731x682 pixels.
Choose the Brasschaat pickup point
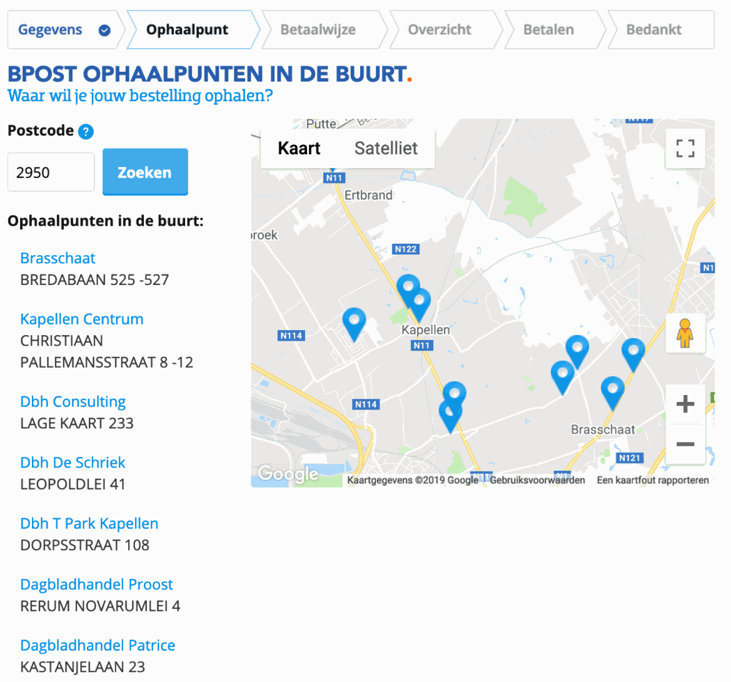(x=58, y=258)
